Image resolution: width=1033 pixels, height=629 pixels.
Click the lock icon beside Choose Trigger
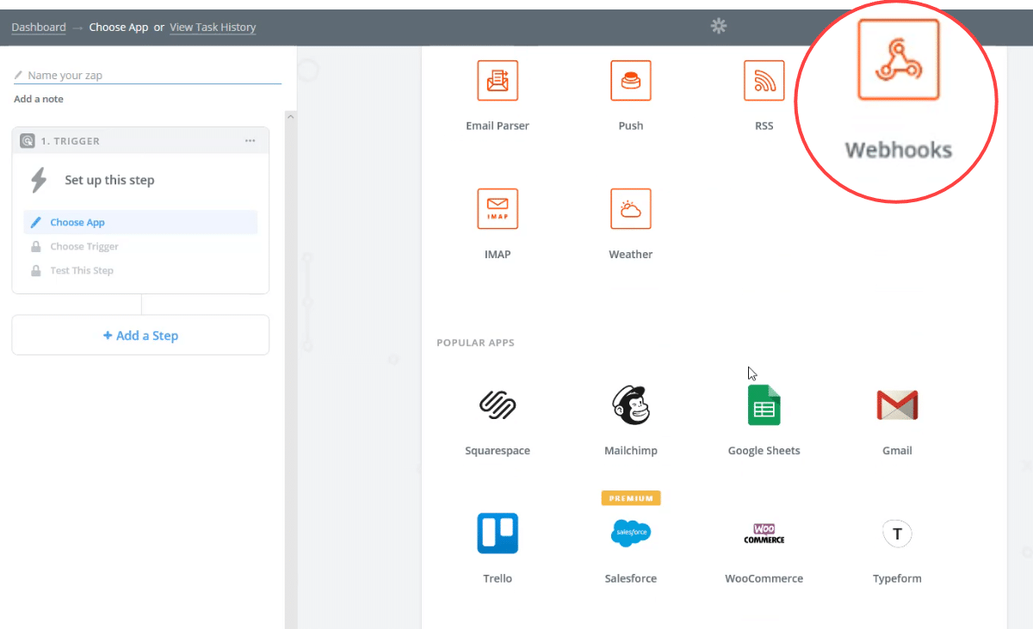[36, 246]
